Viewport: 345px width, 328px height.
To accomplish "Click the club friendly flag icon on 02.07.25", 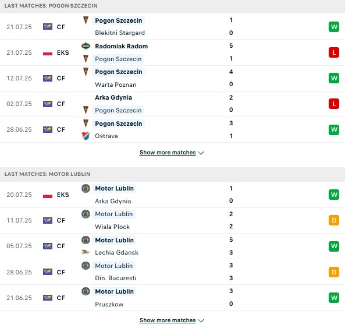I will click(x=48, y=104).
